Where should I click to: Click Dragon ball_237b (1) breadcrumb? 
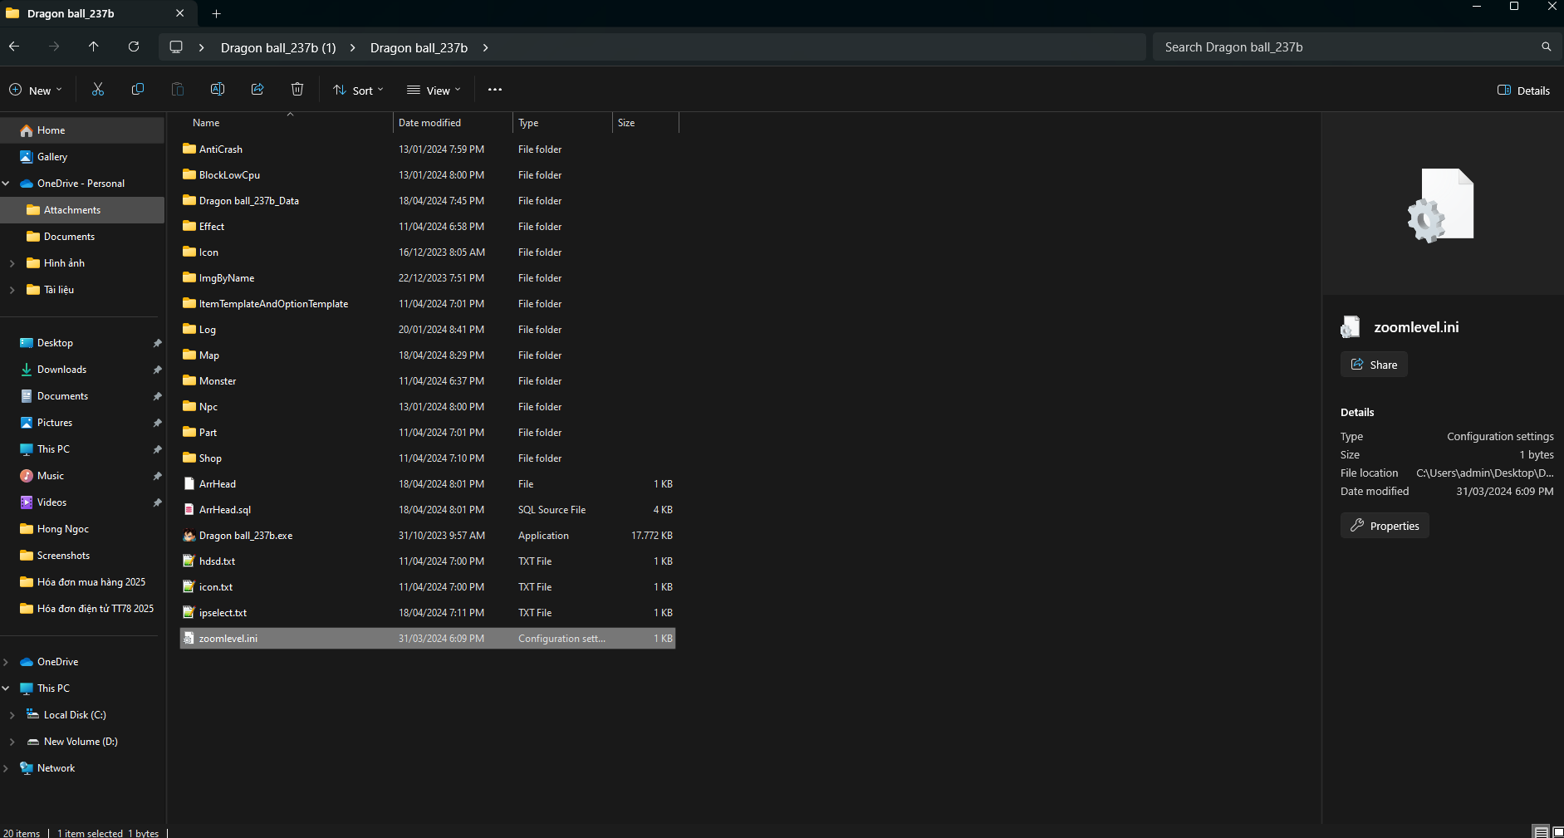pyautogui.click(x=278, y=48)
